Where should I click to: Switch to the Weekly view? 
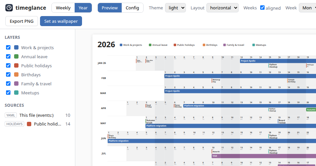pos(63,8)
